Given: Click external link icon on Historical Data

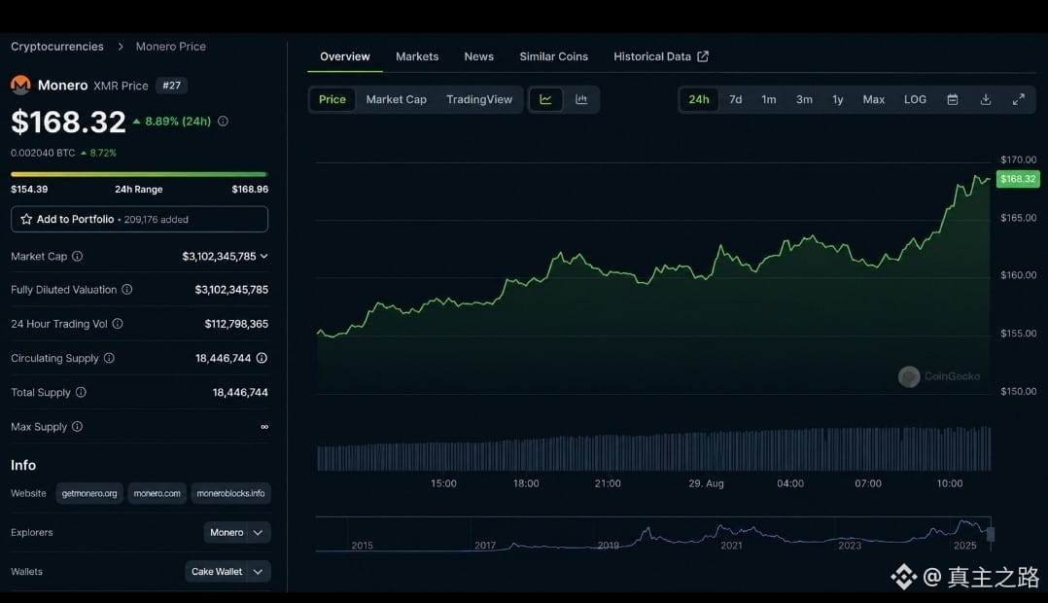Looking at the screenshot, I should (703, 56).
